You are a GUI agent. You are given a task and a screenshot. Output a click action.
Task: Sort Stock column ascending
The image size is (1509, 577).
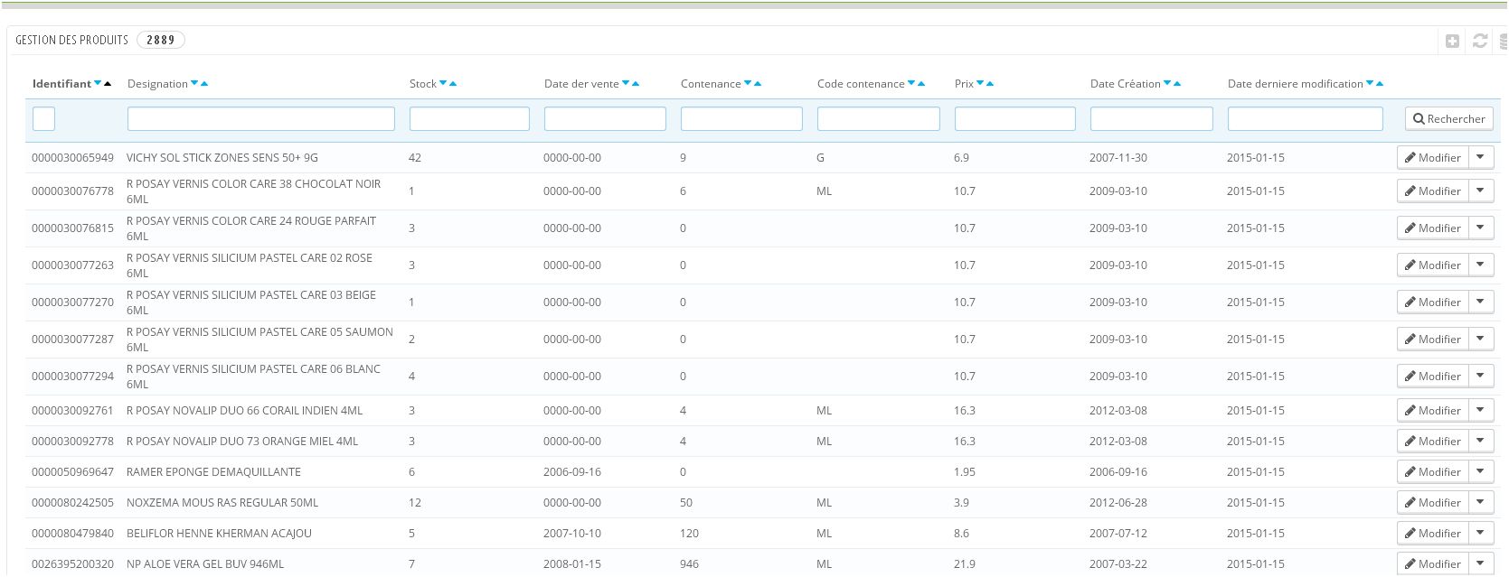pyautogui.click(x=453, y=84)
